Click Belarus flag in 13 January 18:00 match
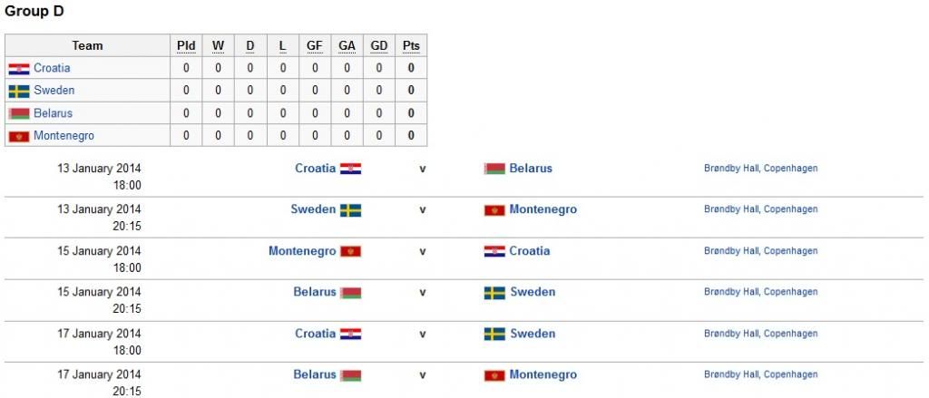The image size is (929, 398). [x=494, y=169]
